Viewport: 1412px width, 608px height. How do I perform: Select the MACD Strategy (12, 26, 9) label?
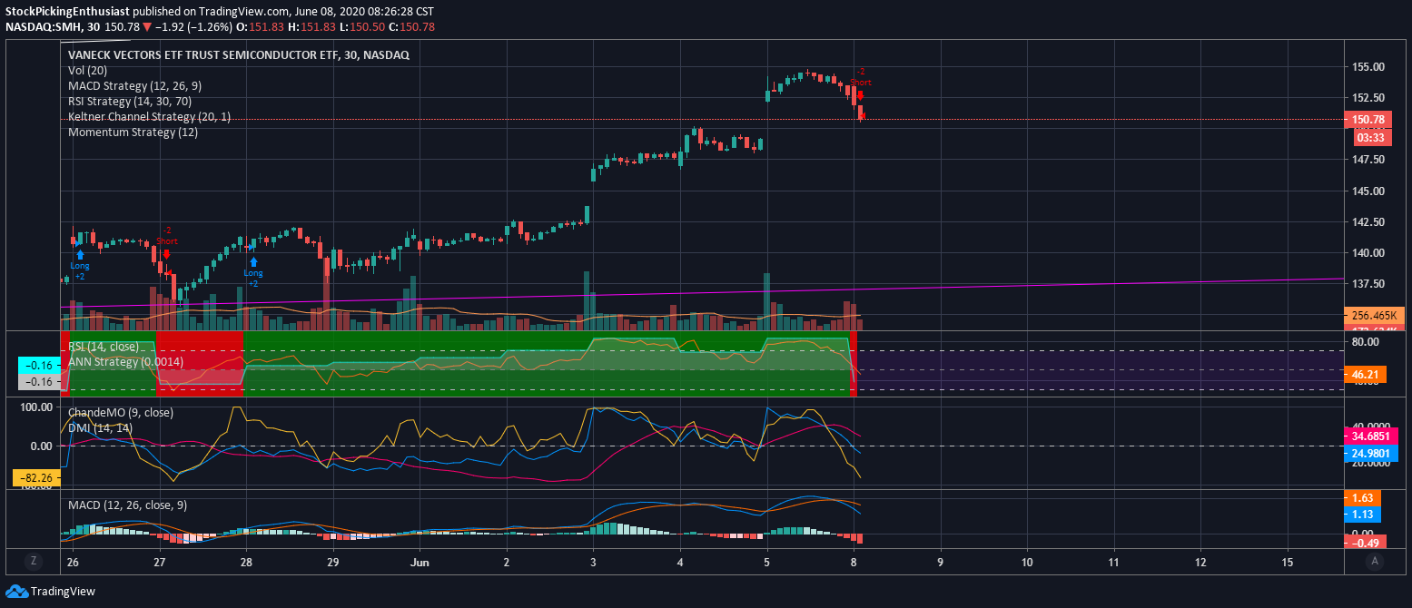click(x=135, y=86)
